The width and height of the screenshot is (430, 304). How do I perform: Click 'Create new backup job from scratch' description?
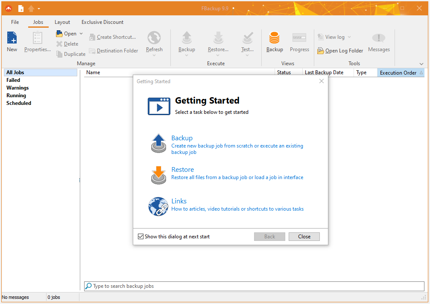[x=237, y=149]
